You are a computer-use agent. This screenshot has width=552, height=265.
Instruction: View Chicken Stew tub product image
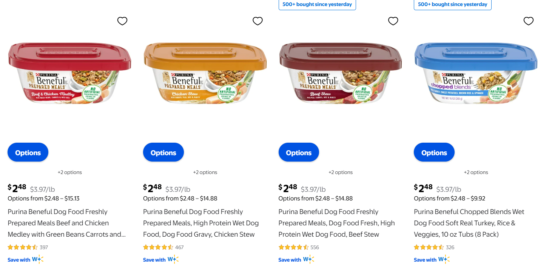[x=205, y=73]
